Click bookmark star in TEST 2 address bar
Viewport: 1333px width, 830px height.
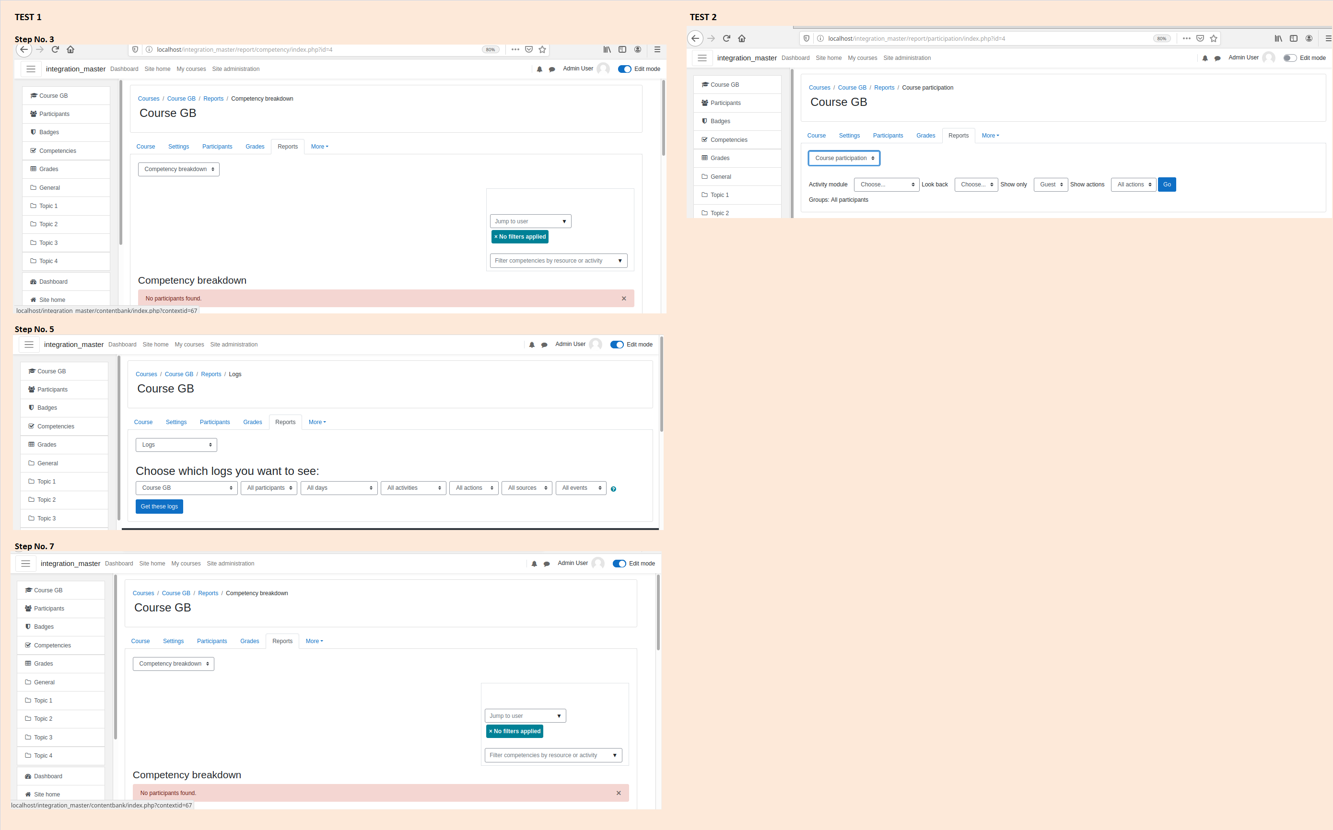1214,38
